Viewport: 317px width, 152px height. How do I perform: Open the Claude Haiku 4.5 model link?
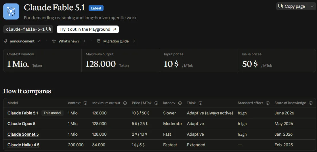coord(24,145)
